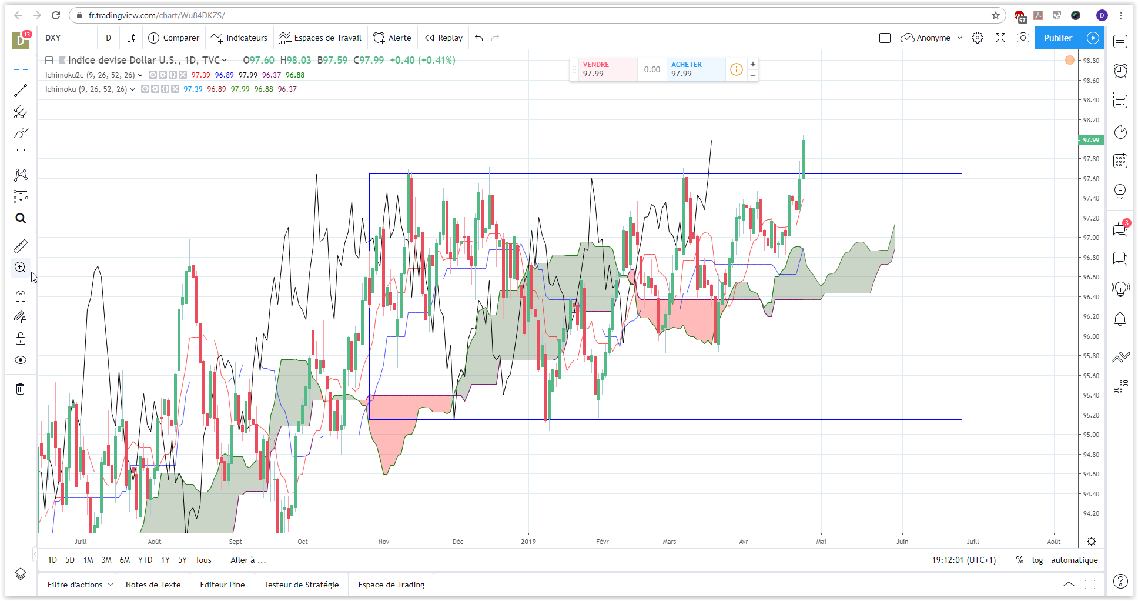Take a chart snapshot with camera icon
Screen dimensions: 1138x601
pos(1023,38)
